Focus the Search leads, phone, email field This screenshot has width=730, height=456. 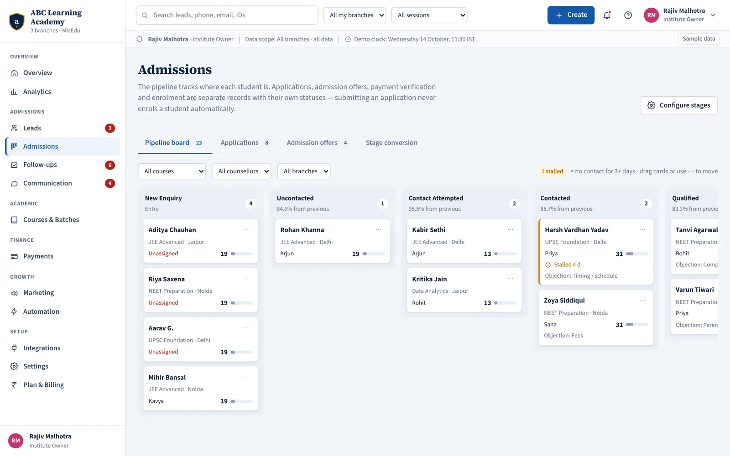click(x=227, y=15)
